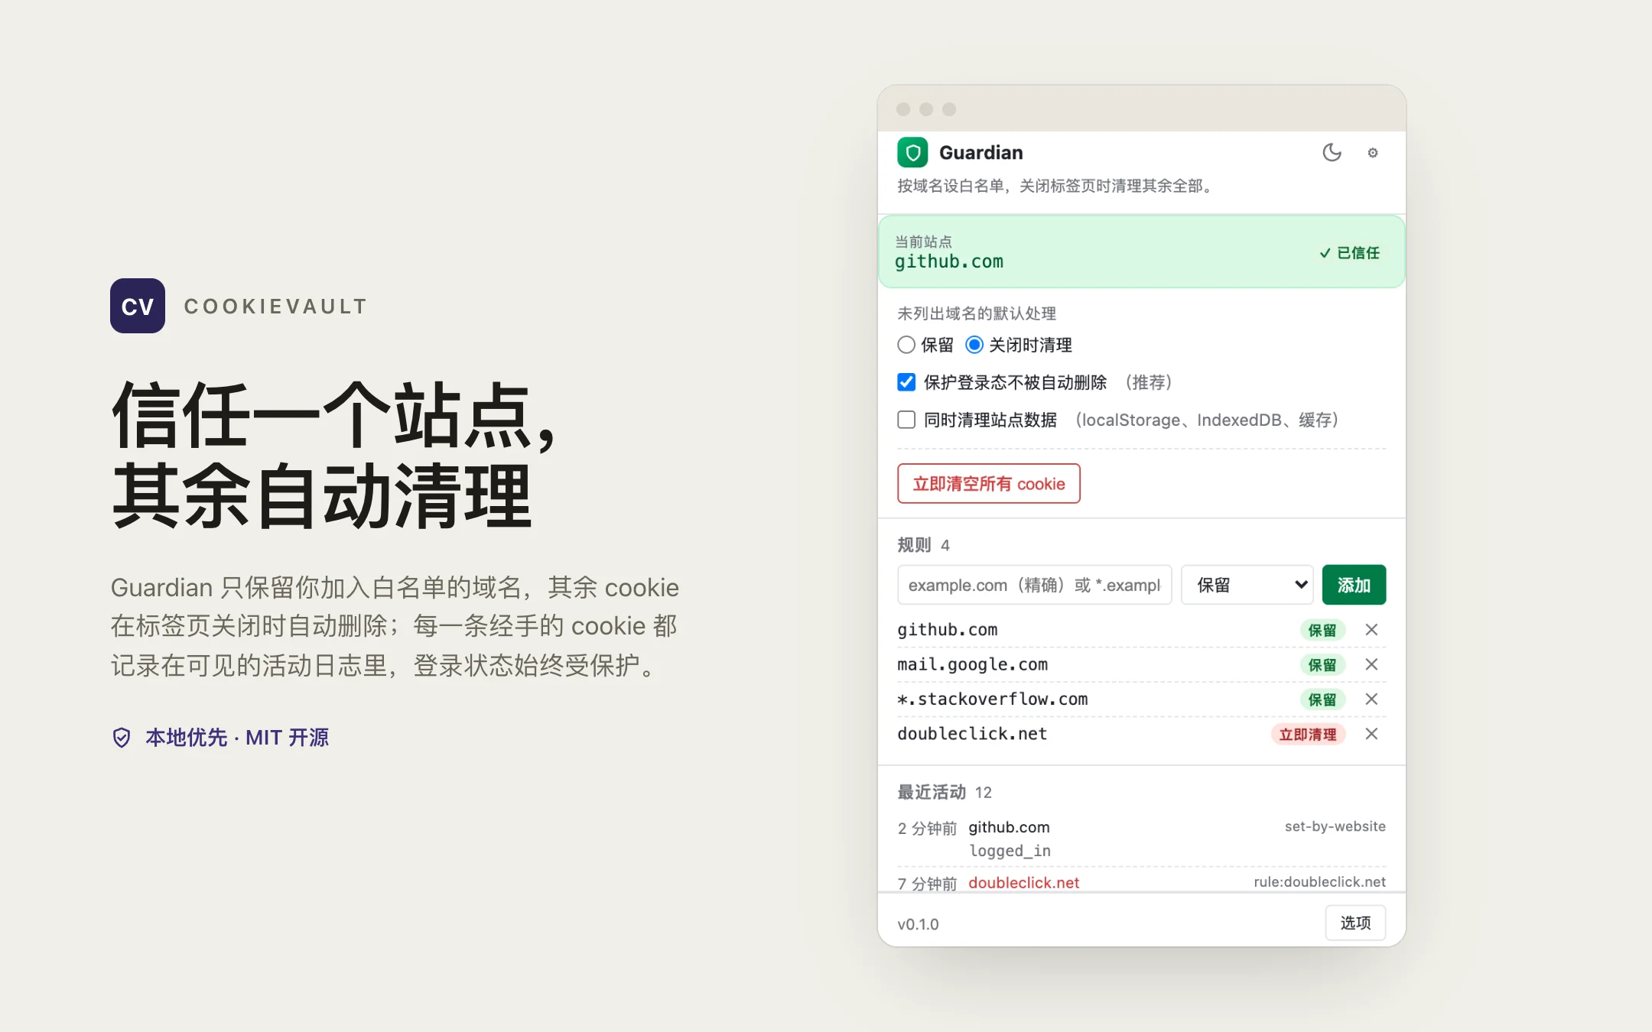Screen dimensions: 1652x1032
Task: Open settings via the gear icon
Action: pos(1373,153)
